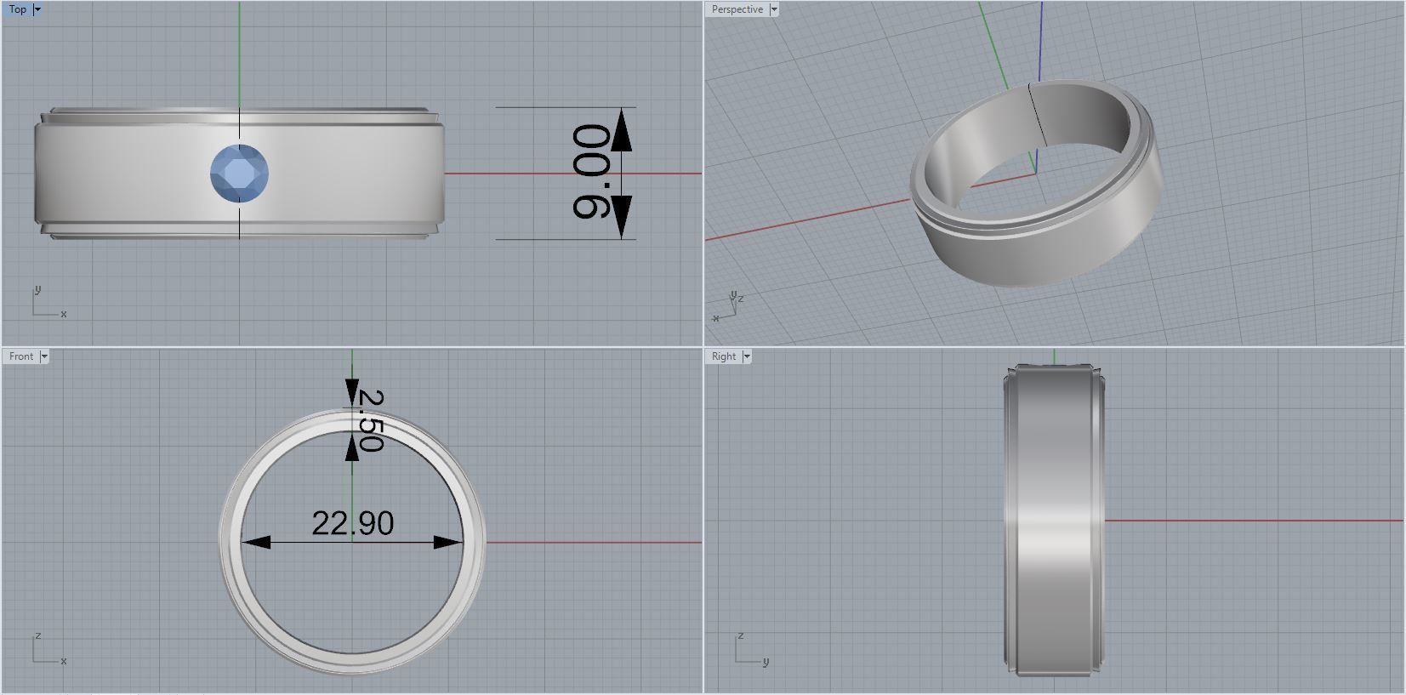
Task: Open the Right viewport dropdown arrow
Action: coord(747,356)
